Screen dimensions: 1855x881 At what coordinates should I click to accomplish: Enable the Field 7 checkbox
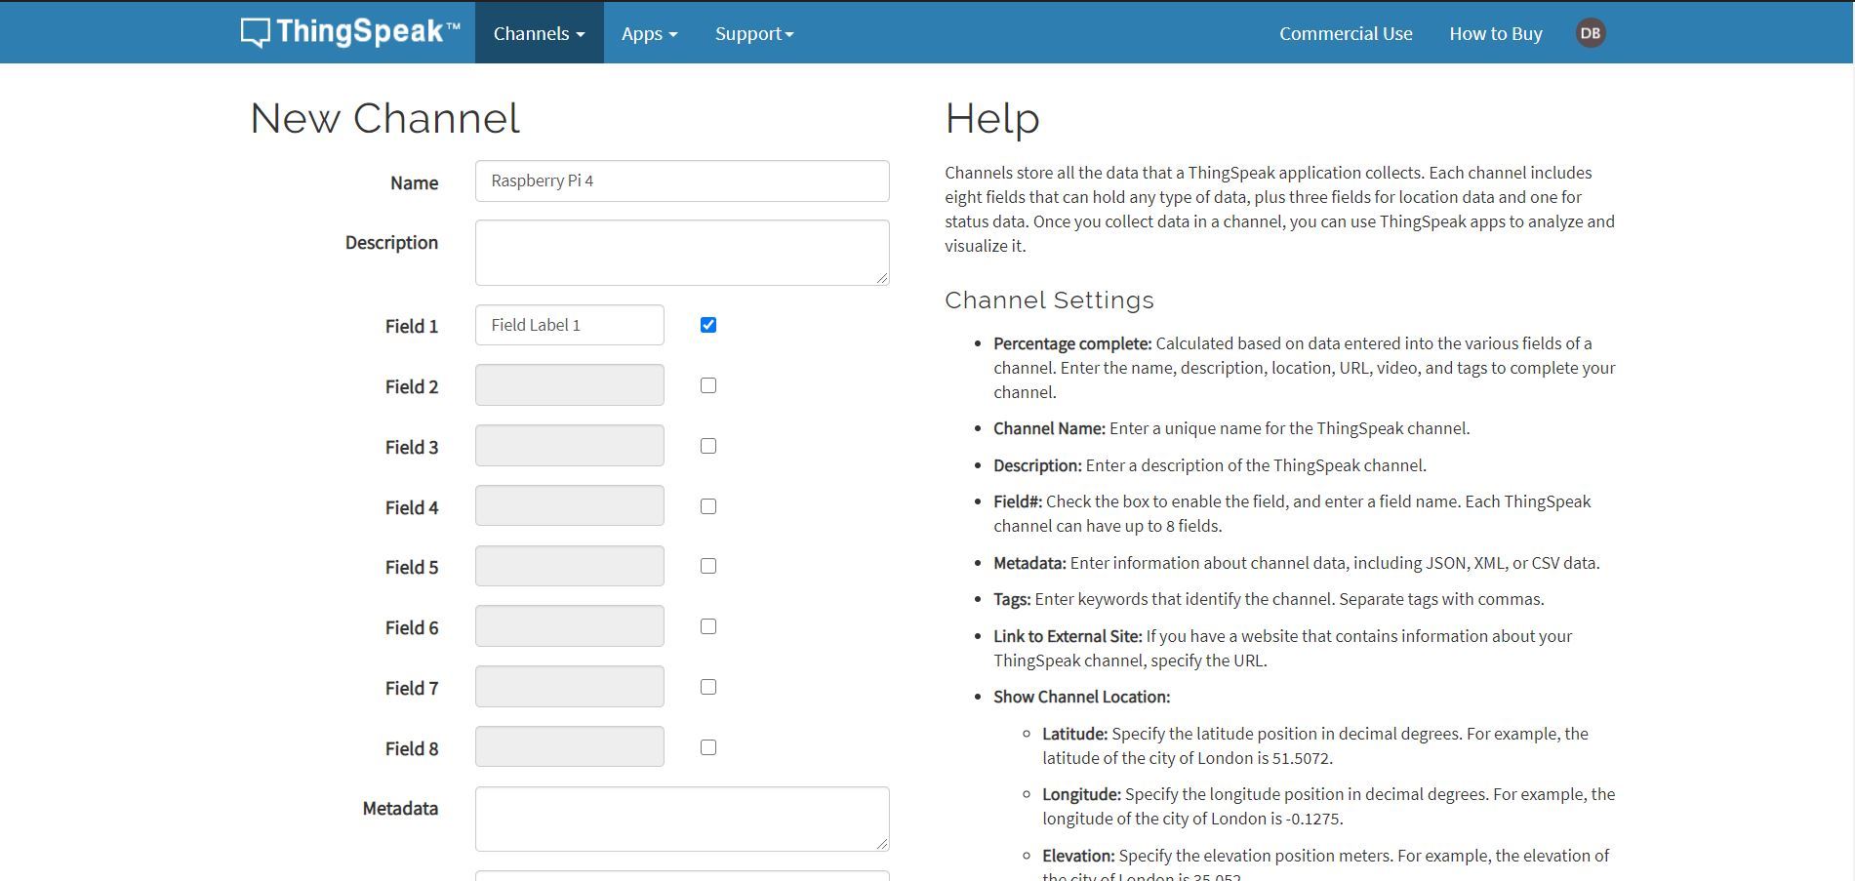coord(708,687)
